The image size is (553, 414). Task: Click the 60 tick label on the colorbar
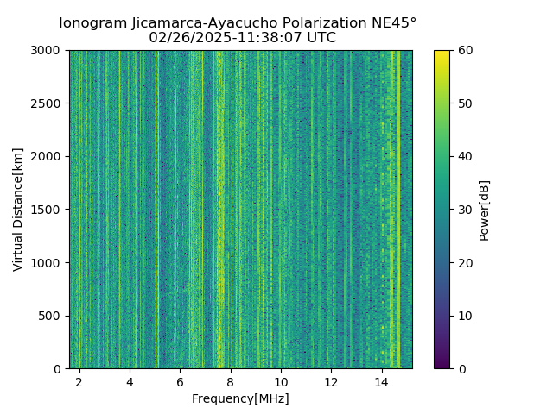coord(463,50)
